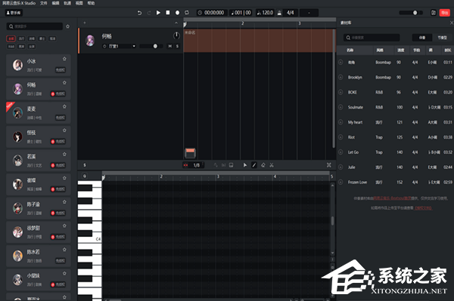Click the round record button
454x301 pixels.
coord(177,13)
